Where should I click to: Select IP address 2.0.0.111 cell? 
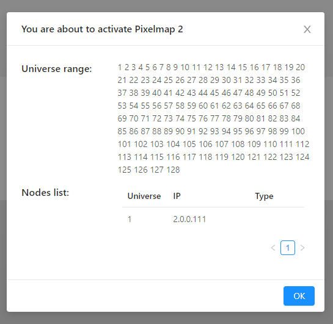[x=189, y=219]
